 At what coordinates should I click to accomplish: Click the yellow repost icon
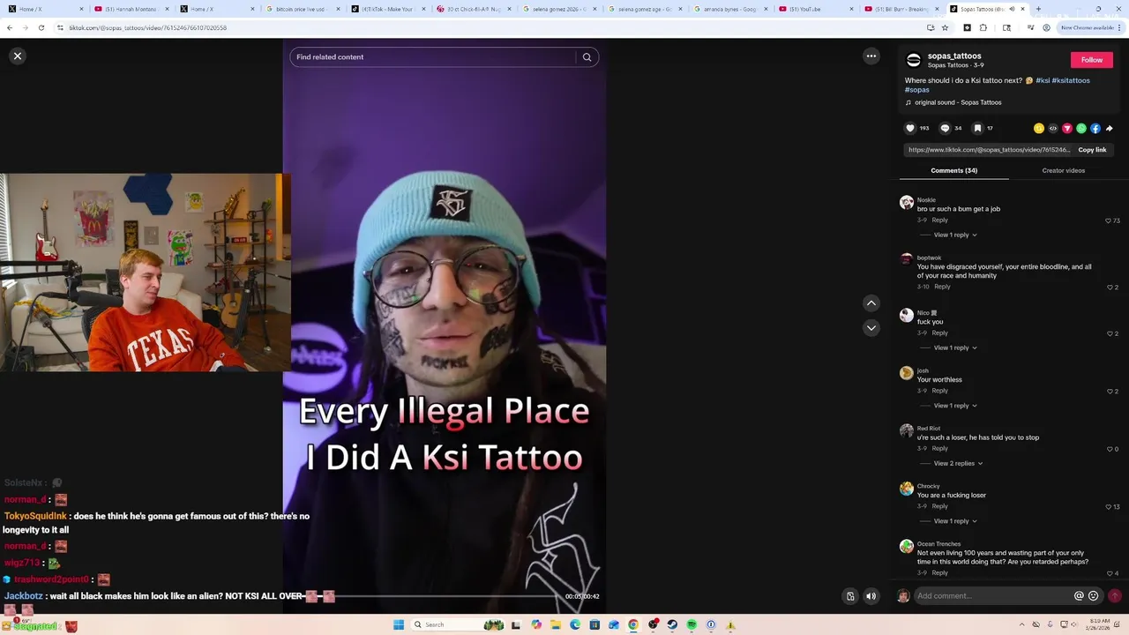point(1038,128)
